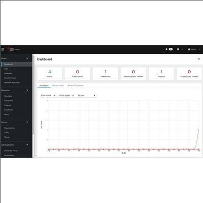The width and height of the screenshot is (203, 203).
Task: Switch to the Recent Templates tab
Action: [75, 85]
